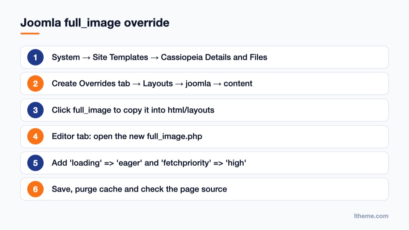Image resolution: width=409 pixels, height=230 pixels.
Task: Select the line beginning "Add 'loading' => 'eager'"
Action: 149,163
